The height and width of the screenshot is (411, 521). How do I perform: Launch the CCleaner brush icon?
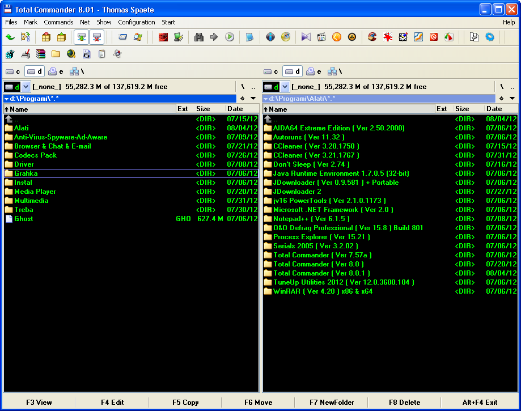point(372,37)
